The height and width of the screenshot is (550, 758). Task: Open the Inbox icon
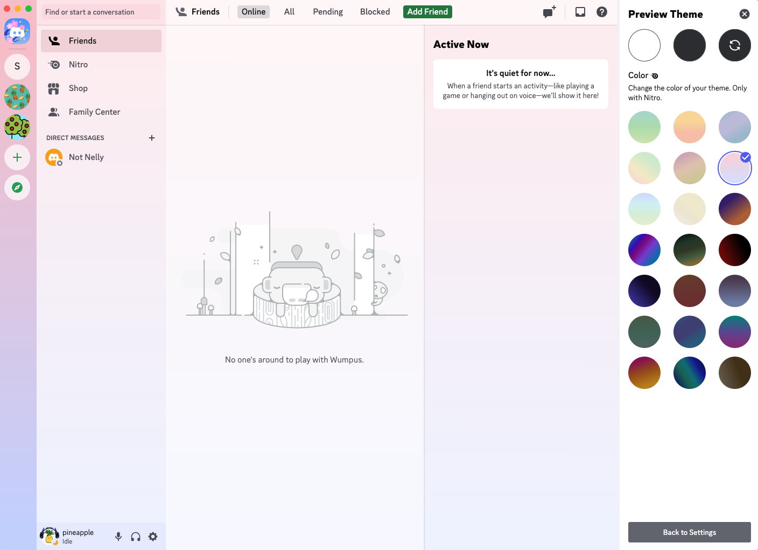[x=580, y=12]
